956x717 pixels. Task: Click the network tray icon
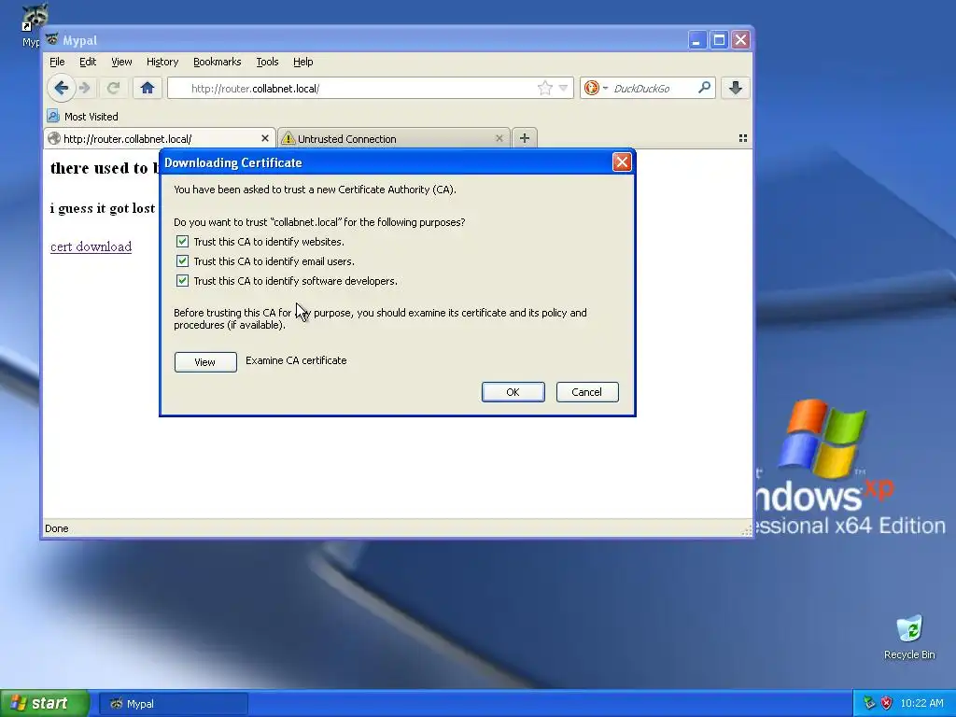869,703
